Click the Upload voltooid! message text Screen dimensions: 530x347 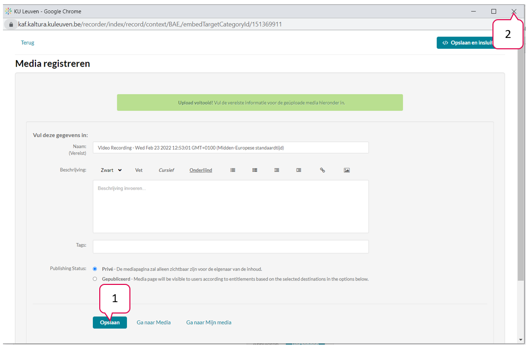pos(262,103)
